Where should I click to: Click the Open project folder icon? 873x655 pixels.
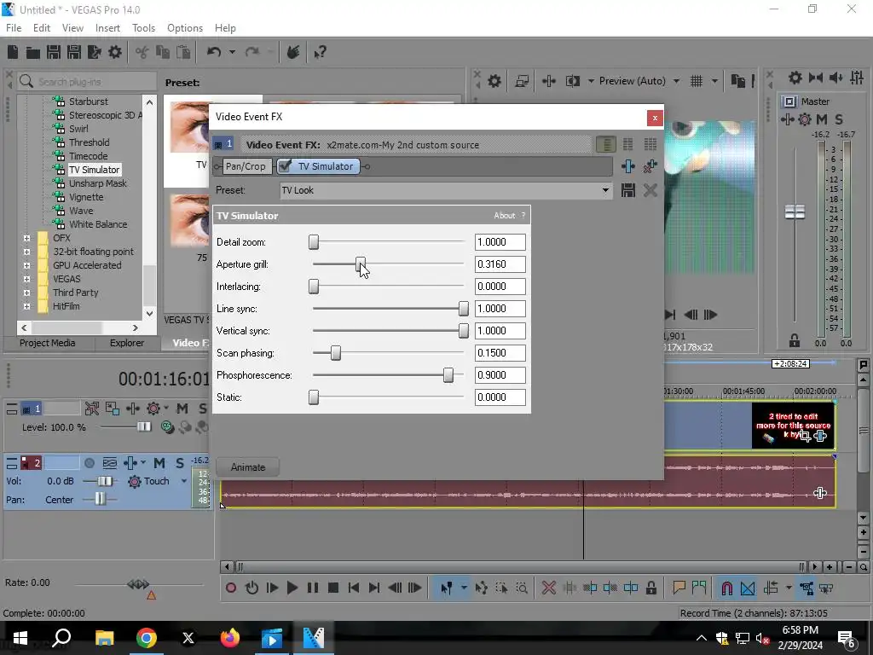[33, 52]
